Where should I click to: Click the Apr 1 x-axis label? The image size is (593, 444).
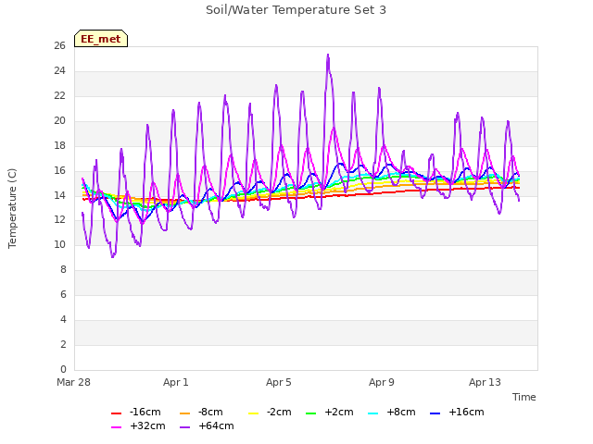click(x=176, y=382)
